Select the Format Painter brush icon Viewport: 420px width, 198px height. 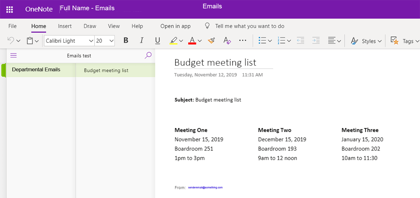point(212,41)
